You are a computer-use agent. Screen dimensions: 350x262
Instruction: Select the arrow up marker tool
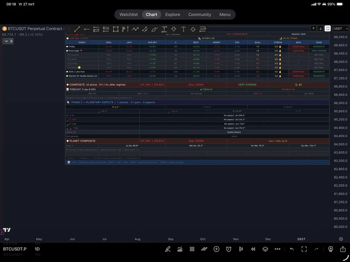[x=193, y=29]
